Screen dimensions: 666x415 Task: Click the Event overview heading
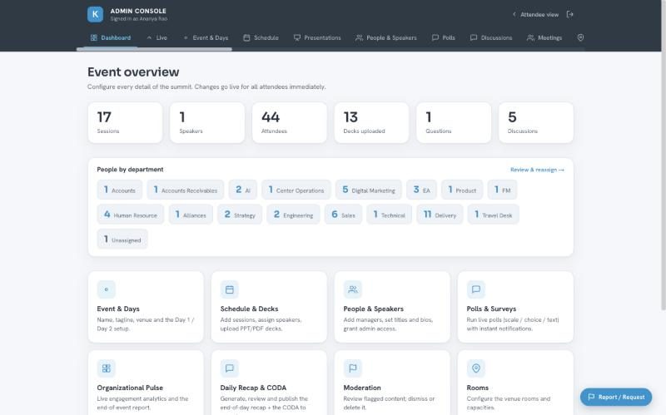coord(133,72)
